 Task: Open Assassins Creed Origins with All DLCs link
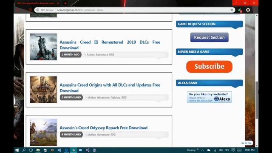[x=110, y=88]
